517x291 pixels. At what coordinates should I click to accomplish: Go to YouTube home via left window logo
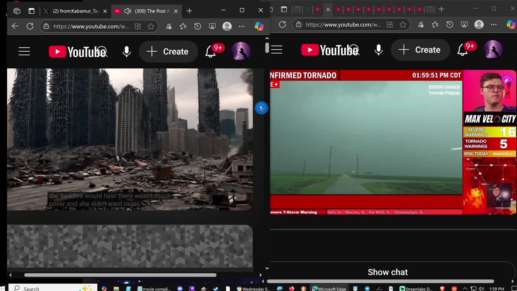(77, 52)
